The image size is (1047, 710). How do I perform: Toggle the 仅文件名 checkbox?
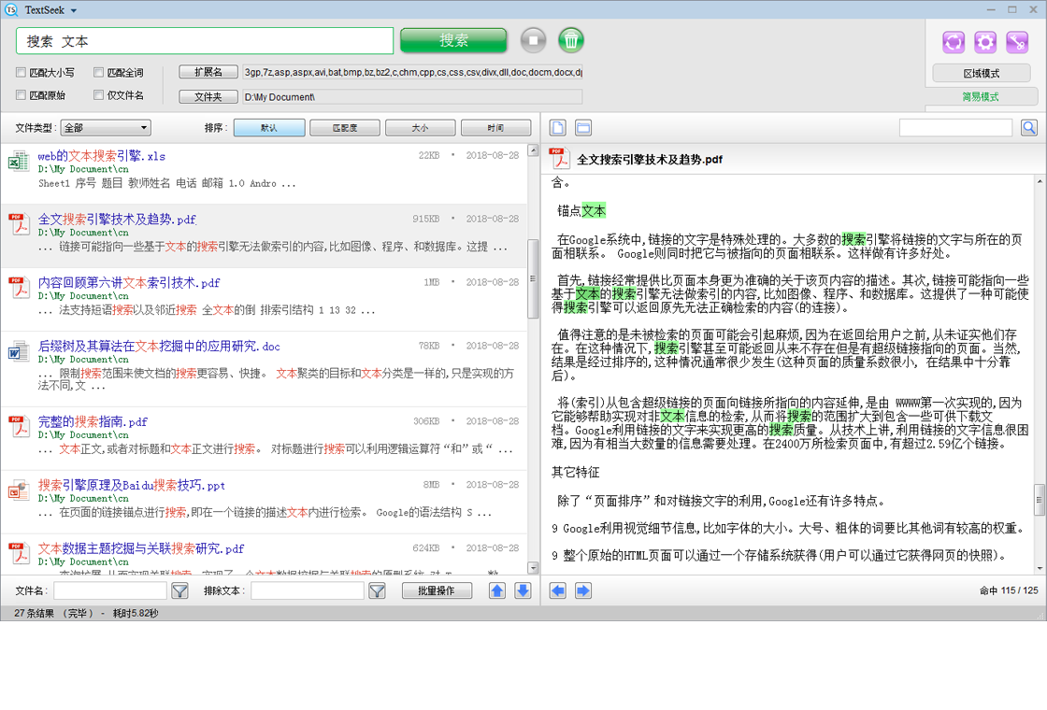pyautogui.click(x=99, y=94)
